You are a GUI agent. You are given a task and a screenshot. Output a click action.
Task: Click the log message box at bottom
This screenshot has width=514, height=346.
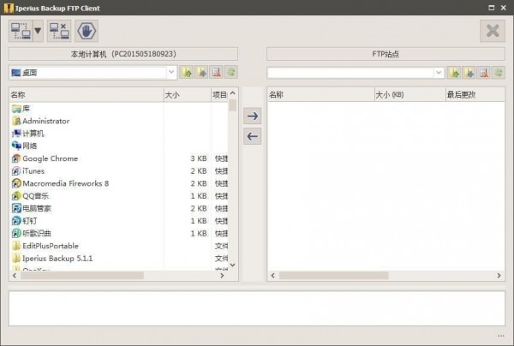click(x=256, y=308)
